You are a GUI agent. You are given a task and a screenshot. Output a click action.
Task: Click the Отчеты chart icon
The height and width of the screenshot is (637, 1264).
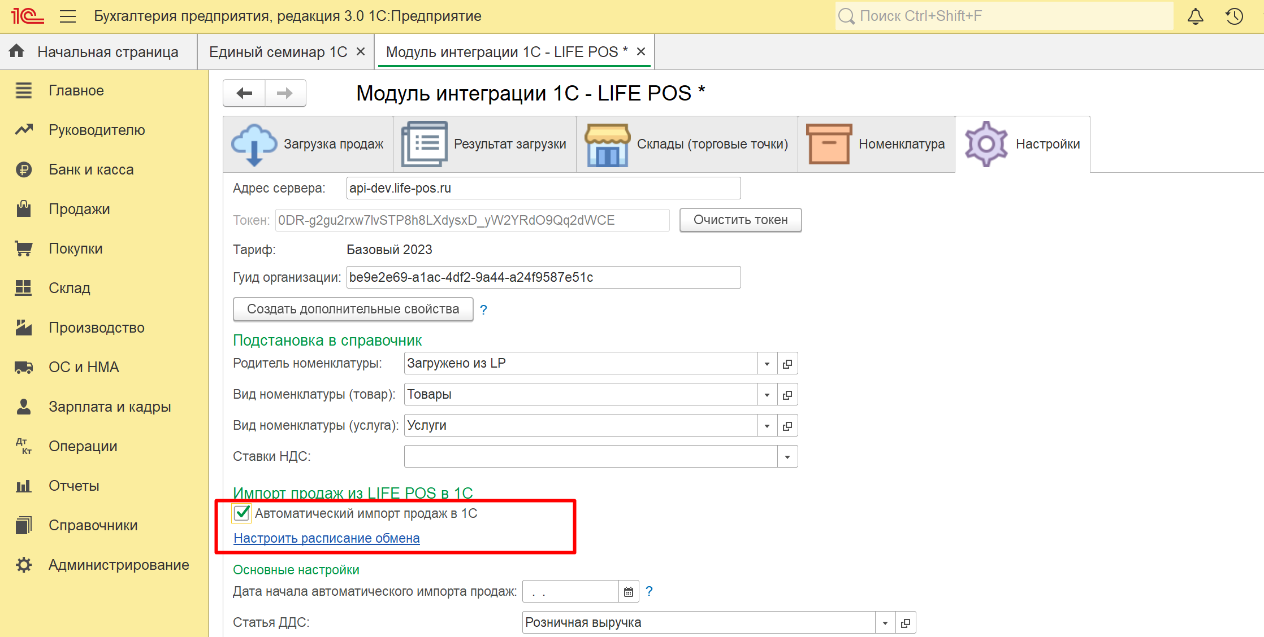pyautogui.click(x=24, y=486)
